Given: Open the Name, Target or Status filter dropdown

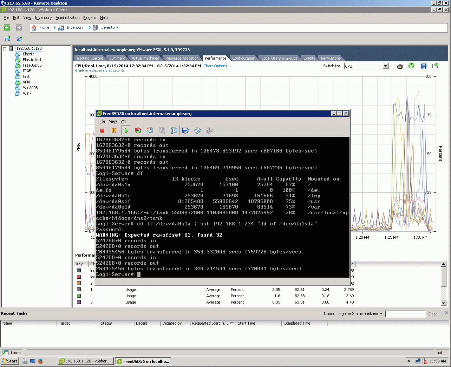Looking at the screenshot, I should [381, 314].
